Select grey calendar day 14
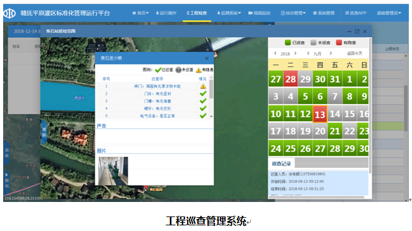This screenshot has height=231, width=412. pos(335,114)
